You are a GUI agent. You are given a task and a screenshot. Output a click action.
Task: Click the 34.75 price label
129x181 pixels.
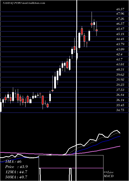tap(120, 110)
